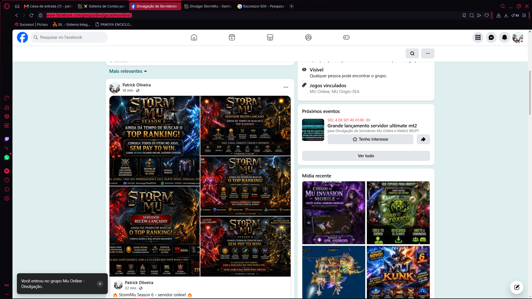Open Facebook Marketplace icon

pyautogui.click(x=270, y=37)
